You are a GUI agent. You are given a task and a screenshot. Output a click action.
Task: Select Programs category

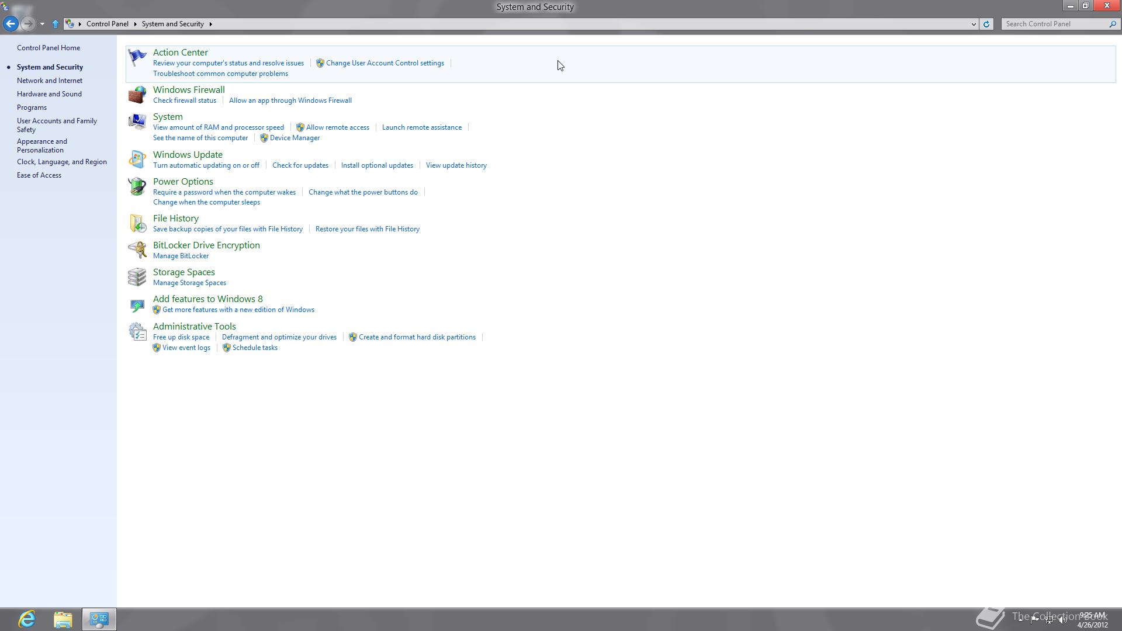coord(32,108)
